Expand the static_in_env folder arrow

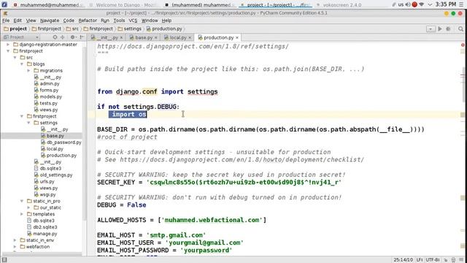[x=15, y=240]
